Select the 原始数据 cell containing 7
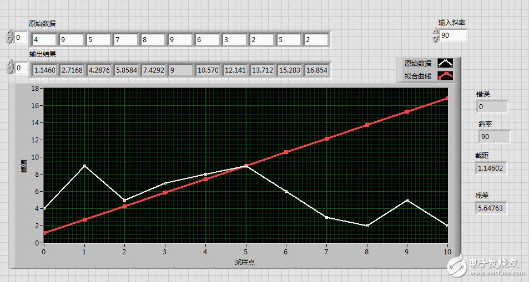529x282 pixels. 126,40
